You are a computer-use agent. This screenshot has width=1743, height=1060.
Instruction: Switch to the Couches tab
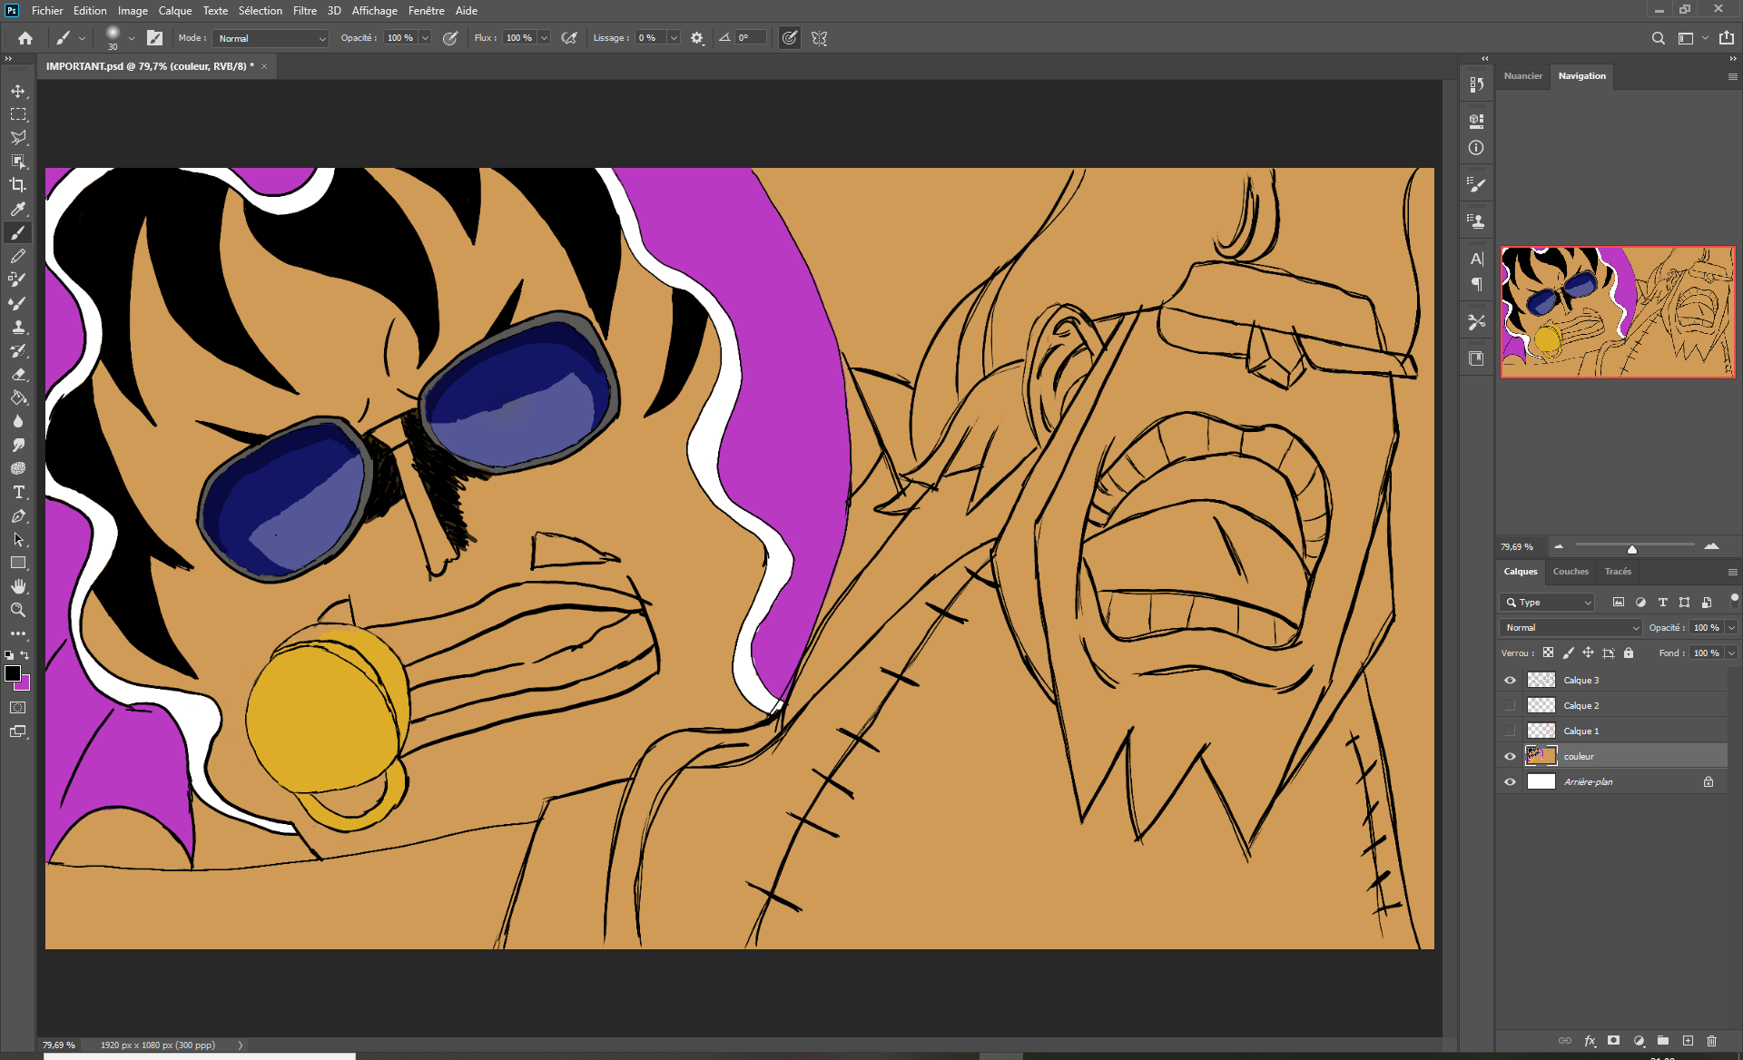pyautogui.click(x=1571, y=572)
